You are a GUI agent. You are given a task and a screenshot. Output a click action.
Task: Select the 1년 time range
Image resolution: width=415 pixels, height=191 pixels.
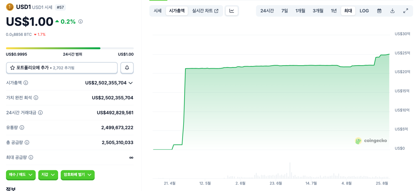point(334,11)
